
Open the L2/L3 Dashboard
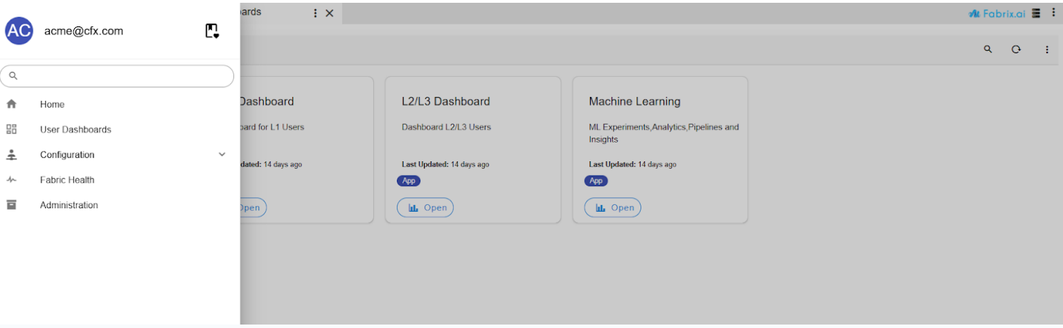click(425, 208)
